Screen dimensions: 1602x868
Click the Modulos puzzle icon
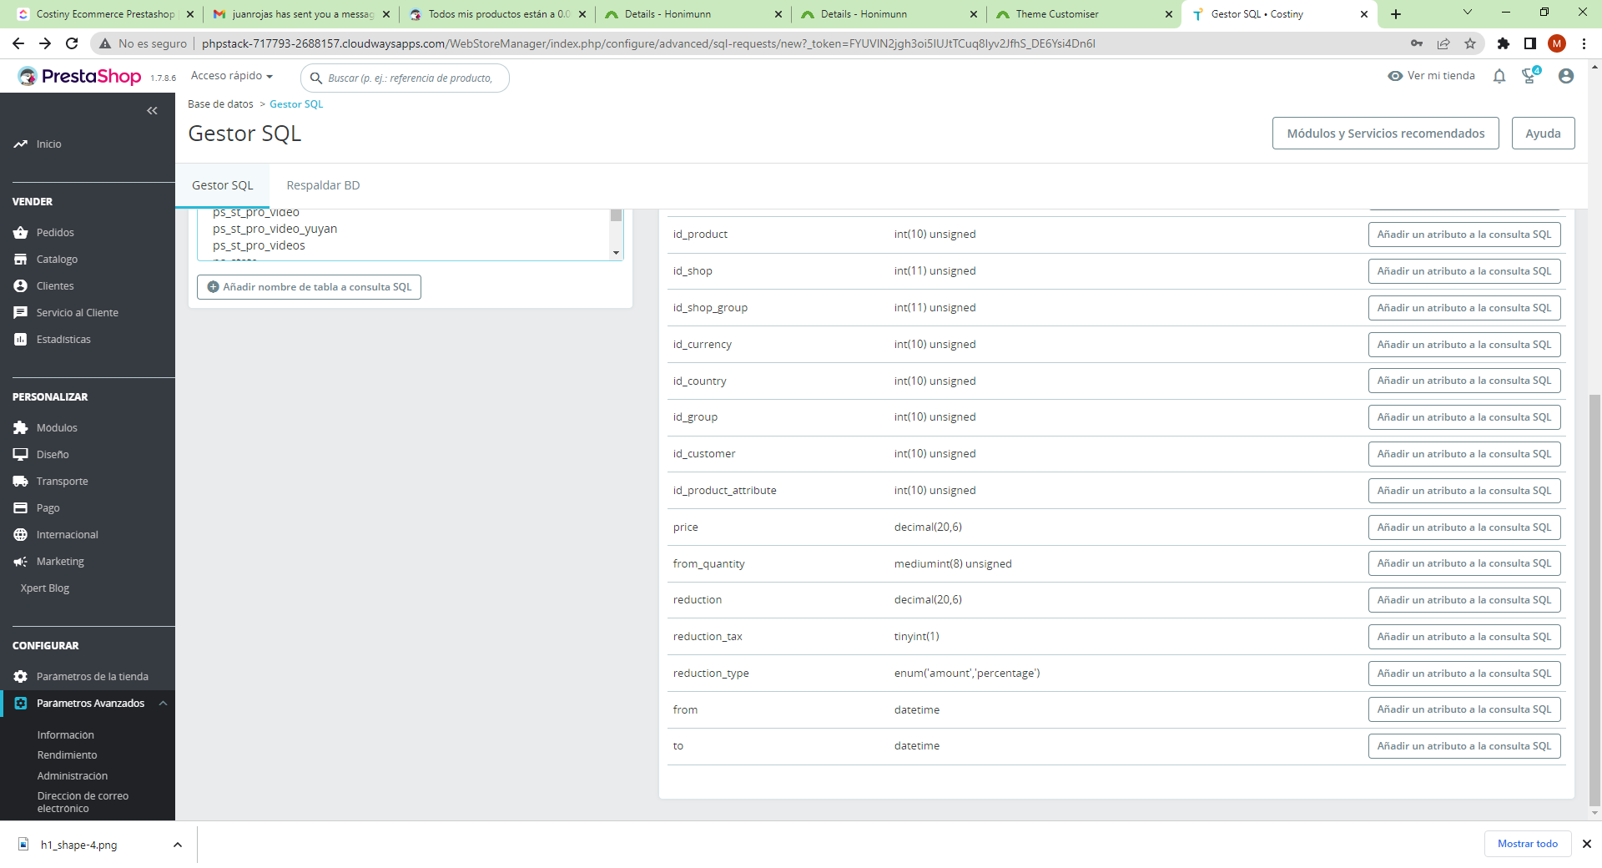click(x=20, y=428)
